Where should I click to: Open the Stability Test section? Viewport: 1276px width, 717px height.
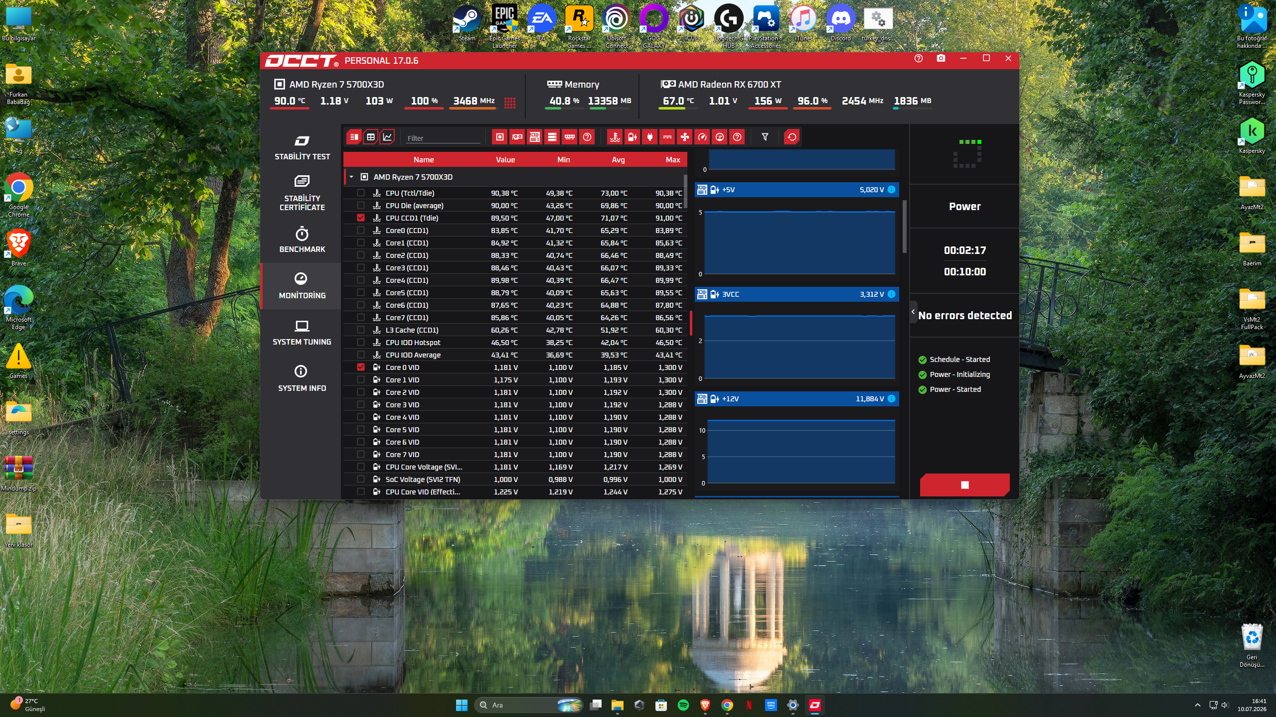coord(302,148)
